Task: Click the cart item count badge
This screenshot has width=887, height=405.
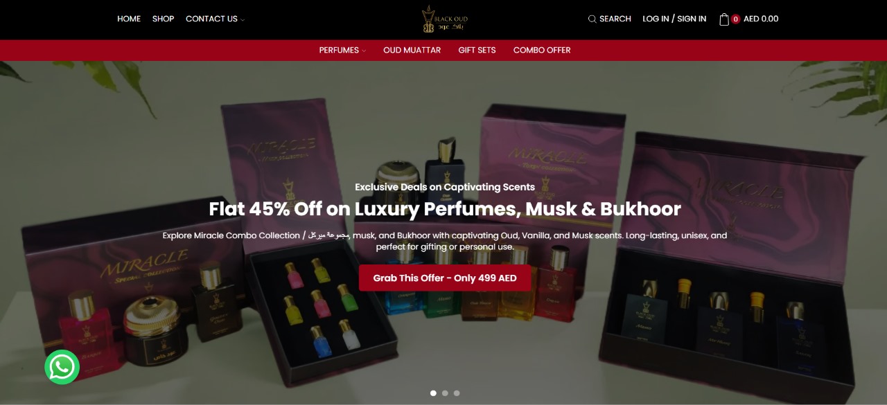Action: click(735, 19)
